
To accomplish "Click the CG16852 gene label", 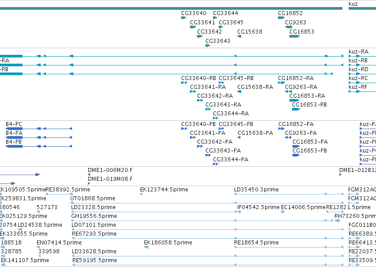I will click(290, 13).
